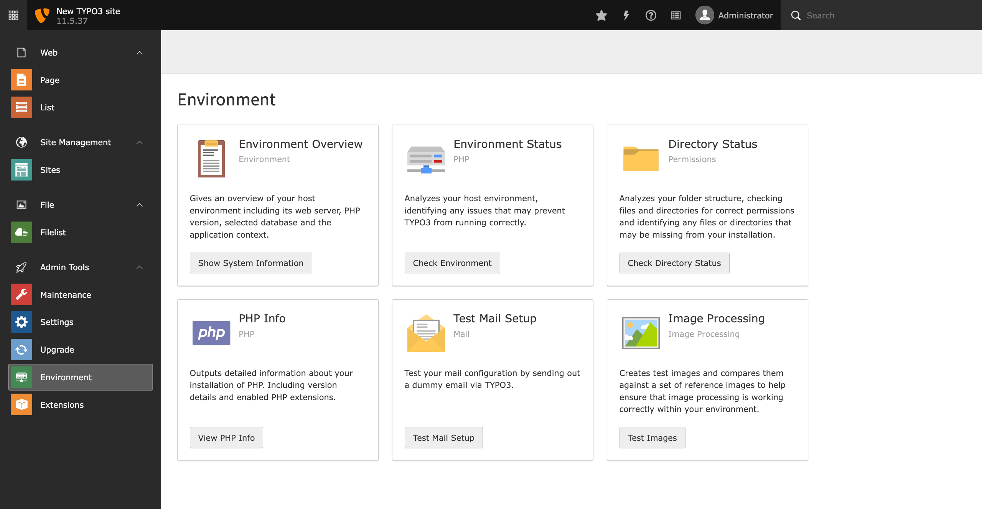Image resolution: width=982 pixels, height=509 pixels.
Task: Open the help question mark menu
Action: click(651, 15)
